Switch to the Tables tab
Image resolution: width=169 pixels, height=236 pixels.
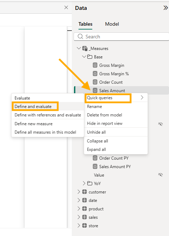coord(86,24)
